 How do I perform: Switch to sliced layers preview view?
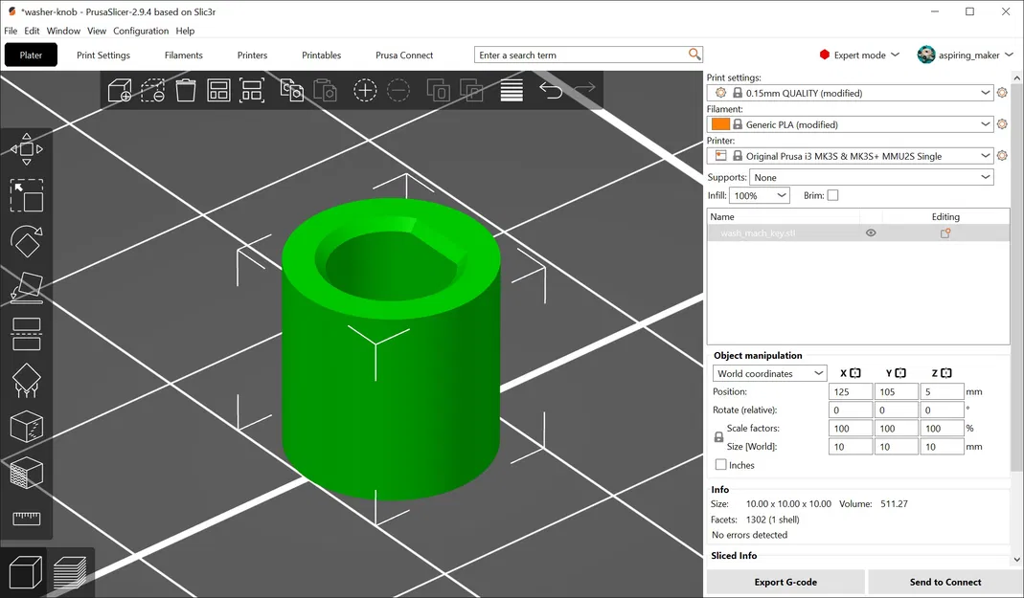(x=70, y=573)
